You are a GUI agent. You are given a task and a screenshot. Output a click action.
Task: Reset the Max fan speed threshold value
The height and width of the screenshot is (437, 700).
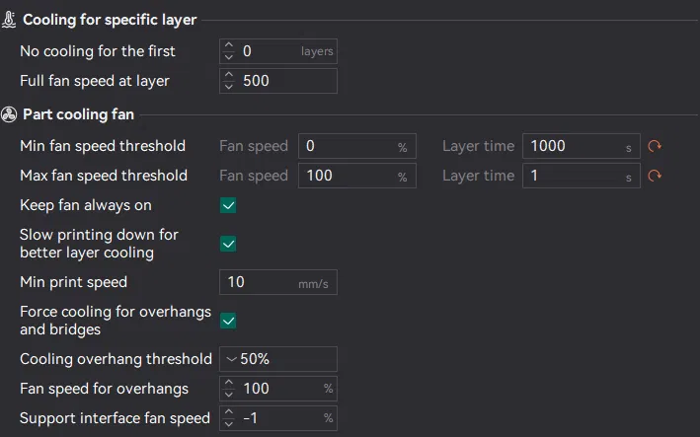pos(654,176)
